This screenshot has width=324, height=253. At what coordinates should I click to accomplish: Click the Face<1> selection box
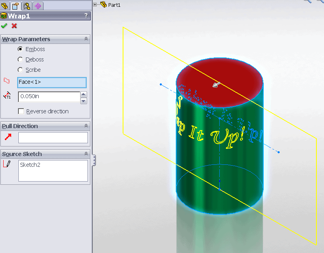click(52, 82)
